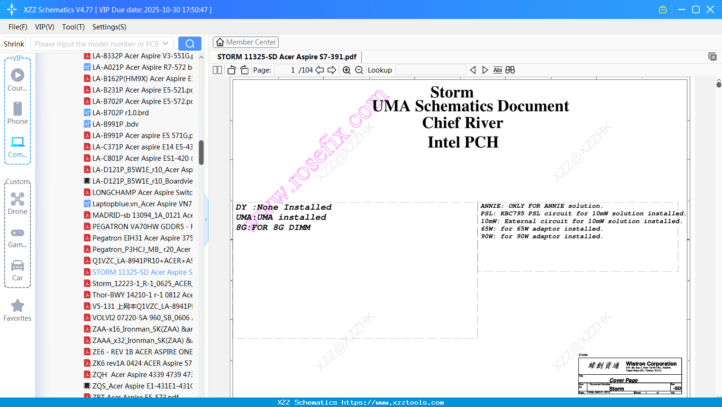722x407 pixels.
Task: Click the panel icon right of the tab bar
Action: coord(713,56)
